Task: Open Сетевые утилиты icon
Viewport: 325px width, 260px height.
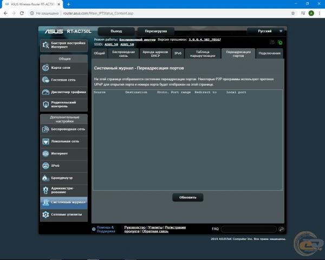Action: click(45, 214)
